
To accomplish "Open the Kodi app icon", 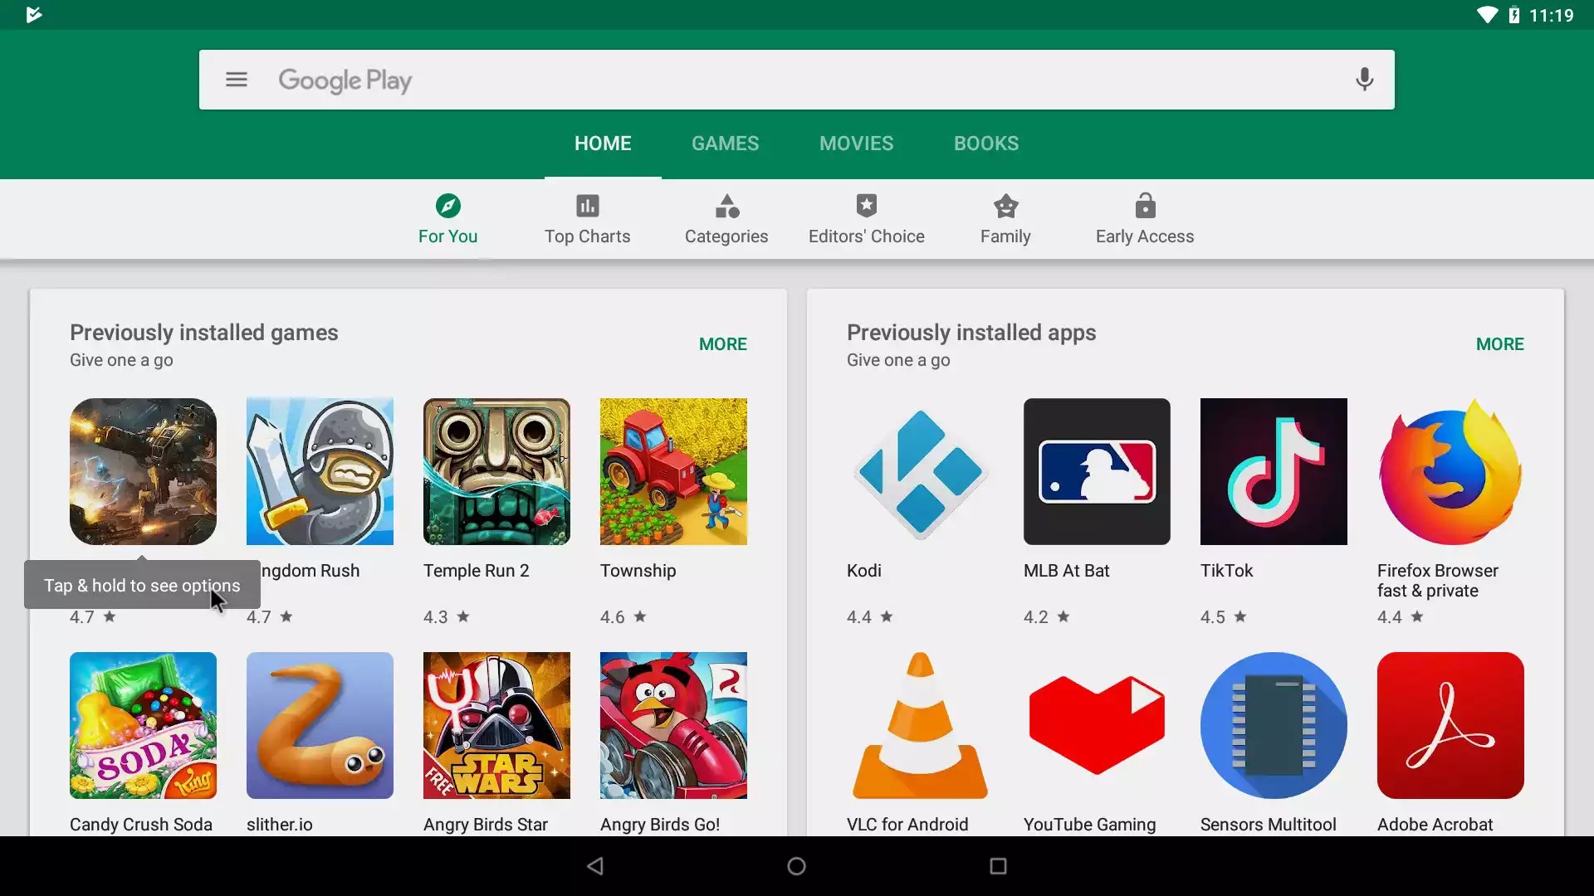I will (x=920, y=471).
